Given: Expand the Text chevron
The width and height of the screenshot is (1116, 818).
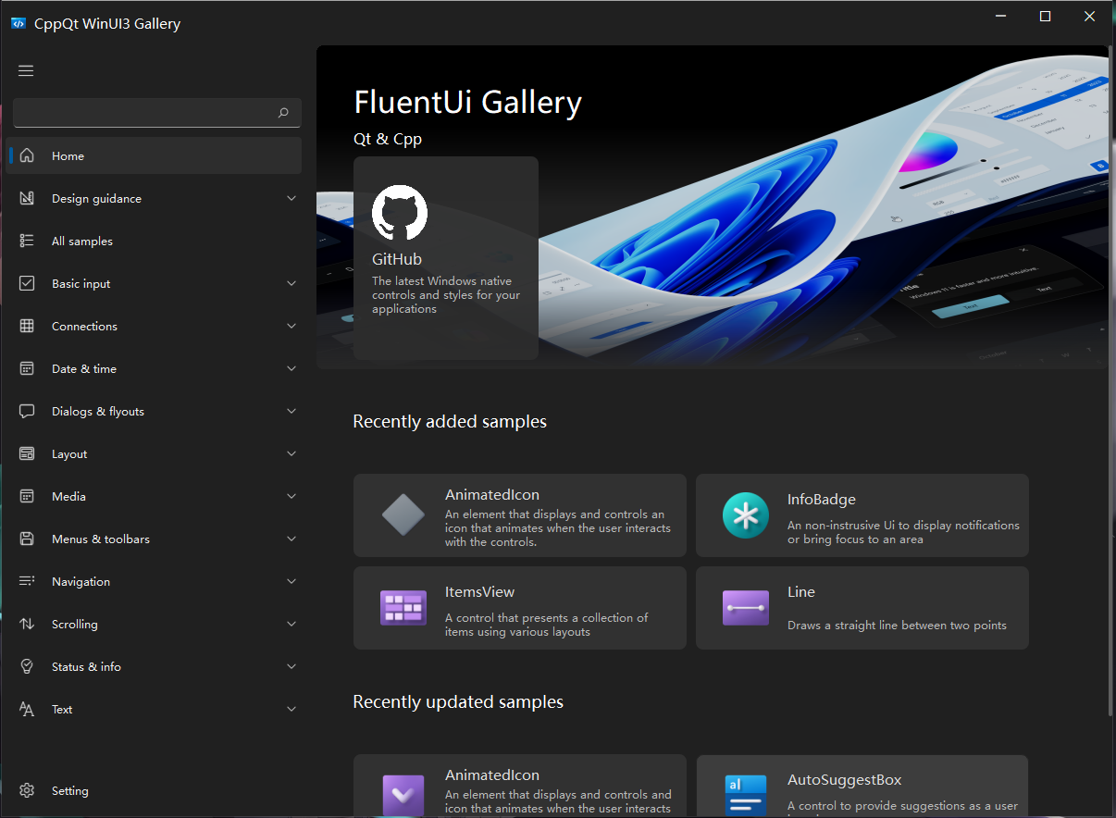Looking at the screenshot, I should [291, 709].
